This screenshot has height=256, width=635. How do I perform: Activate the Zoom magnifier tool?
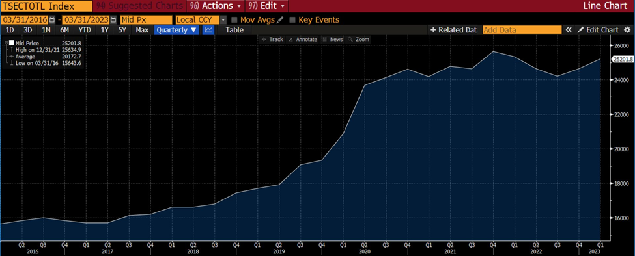click(359, 39)
